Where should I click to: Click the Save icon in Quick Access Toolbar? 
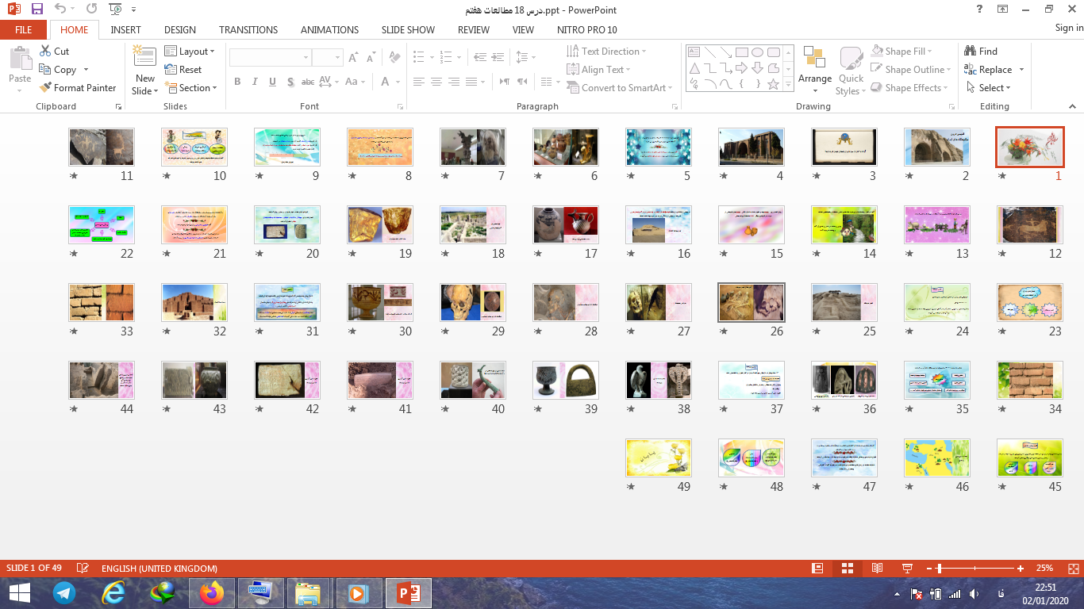pos(37,10)
